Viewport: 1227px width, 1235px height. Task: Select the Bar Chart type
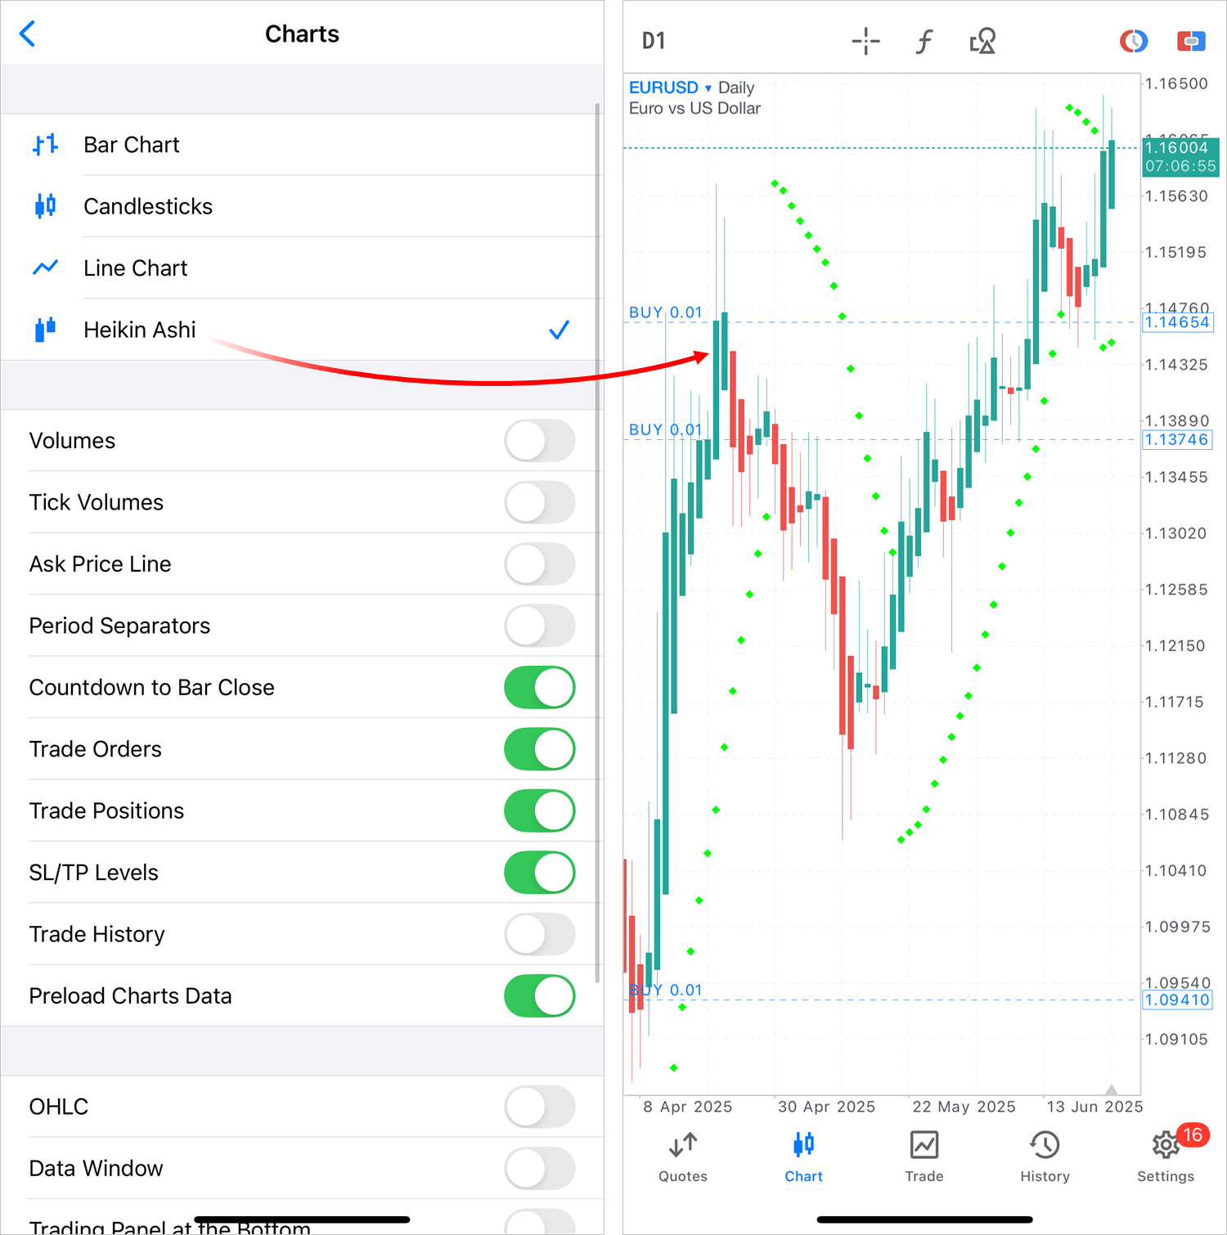(132, 145)
